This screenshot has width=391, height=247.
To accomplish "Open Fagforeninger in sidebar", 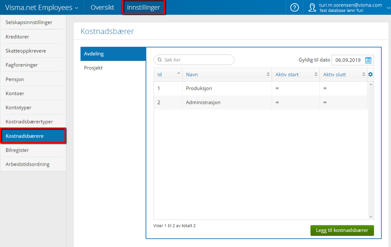I will tap(33, 65).
